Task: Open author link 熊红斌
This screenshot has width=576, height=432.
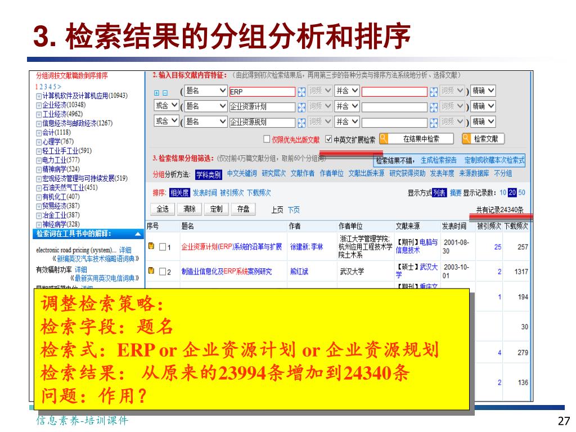Action: (299, 272)
